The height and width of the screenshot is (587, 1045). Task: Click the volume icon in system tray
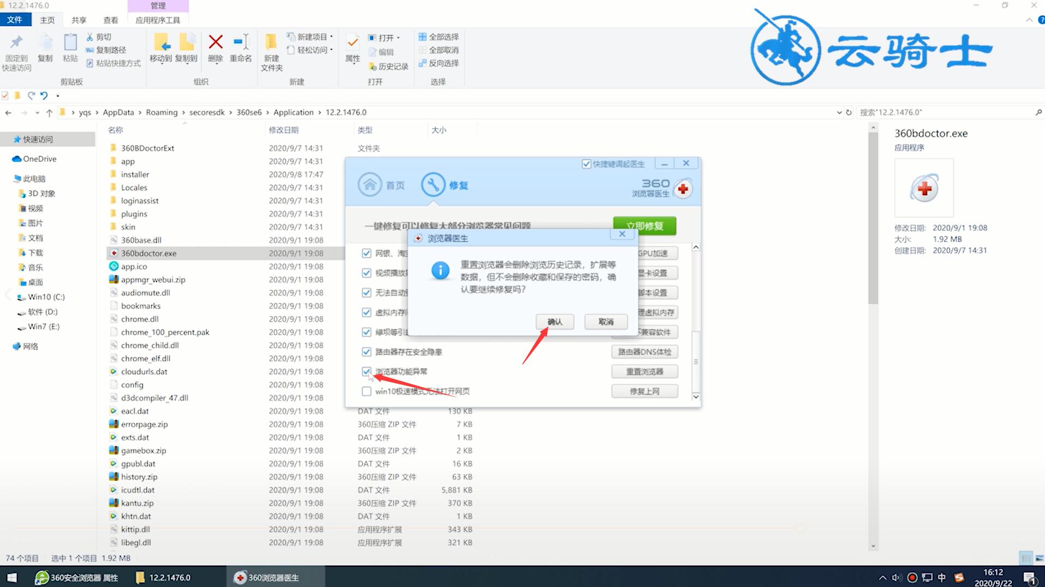897,577
